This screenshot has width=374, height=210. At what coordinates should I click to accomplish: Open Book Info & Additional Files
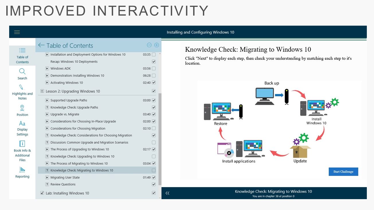[x=22, y=151]
